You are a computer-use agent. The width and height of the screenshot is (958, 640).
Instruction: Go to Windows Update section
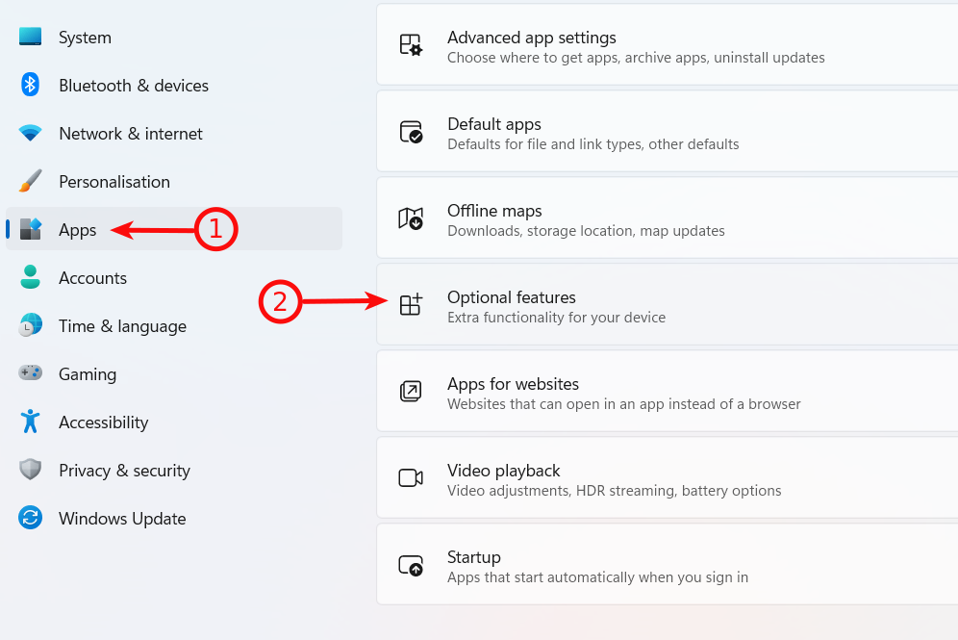click(174, 518)
